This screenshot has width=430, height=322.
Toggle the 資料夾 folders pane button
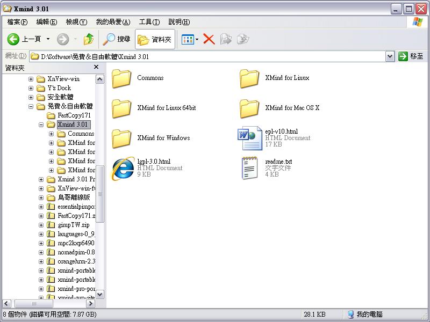click(x=155, y=39)
